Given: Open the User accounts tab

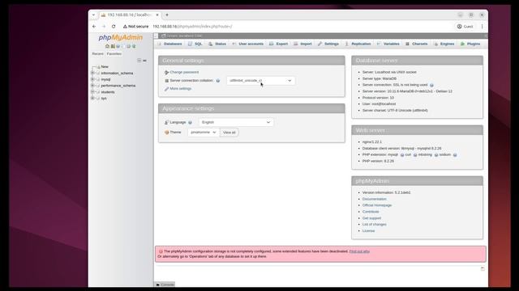Looking at the screenshot, I should pyautogui.click(x=248, y=44).
